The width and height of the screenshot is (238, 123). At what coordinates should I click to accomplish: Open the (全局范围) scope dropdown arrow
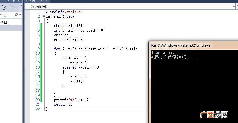[x=234, y=6]
